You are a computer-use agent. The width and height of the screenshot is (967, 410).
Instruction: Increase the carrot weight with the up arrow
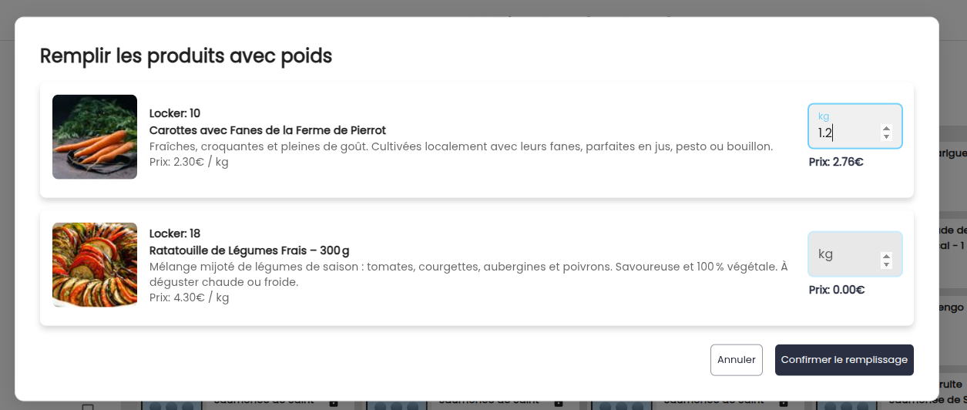click(x=886, y=129)
